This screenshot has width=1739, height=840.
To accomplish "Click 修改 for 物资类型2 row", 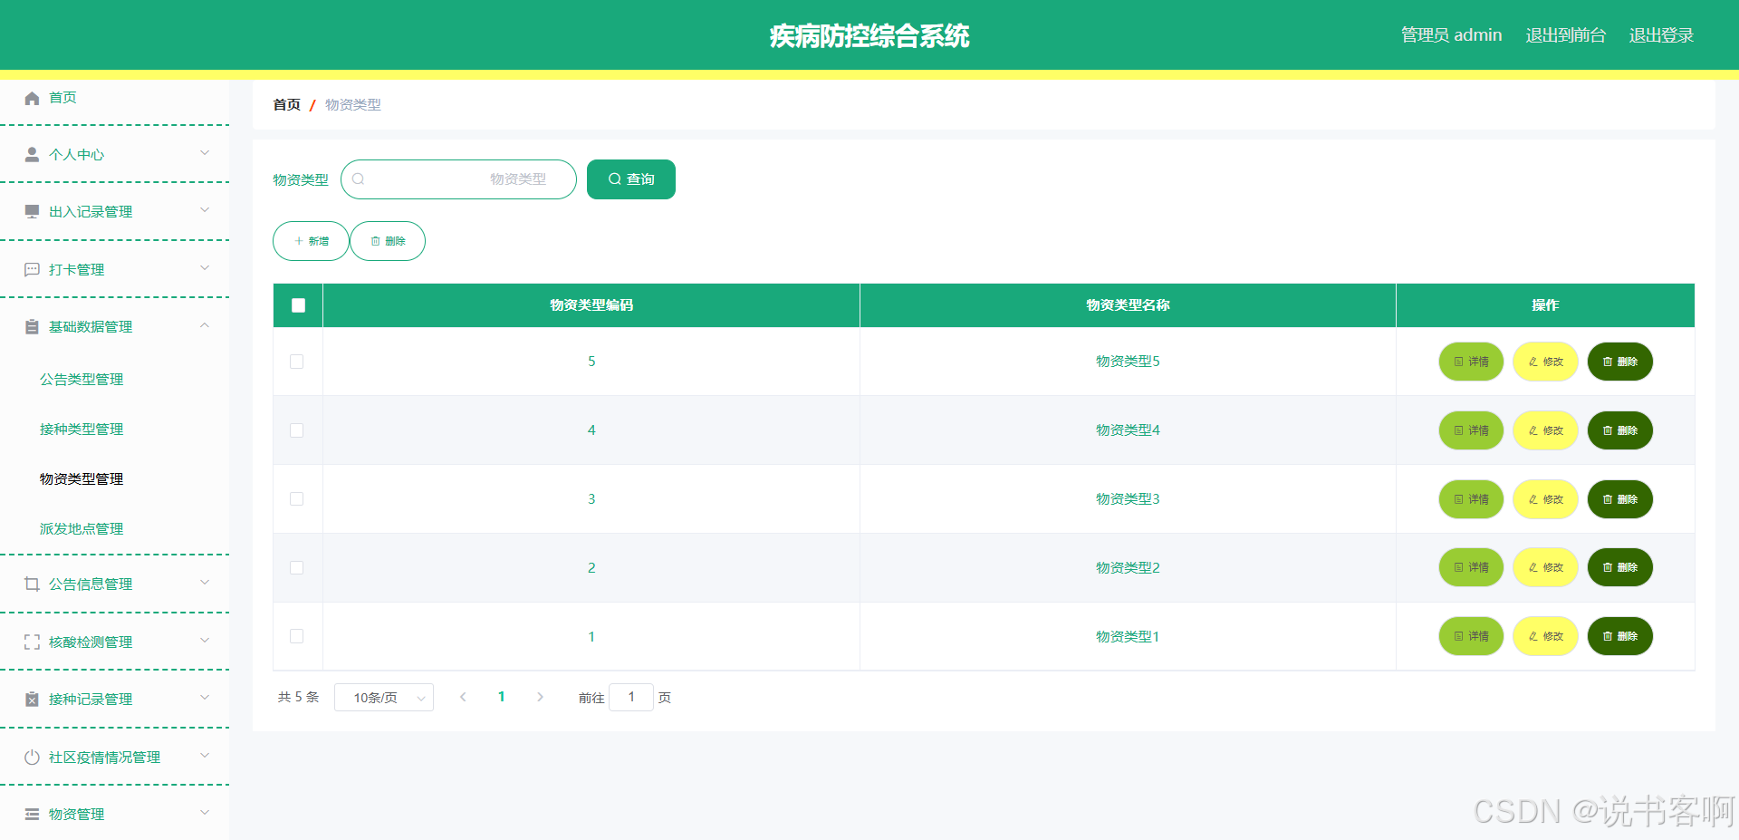I will click(x=1546, y=567).
